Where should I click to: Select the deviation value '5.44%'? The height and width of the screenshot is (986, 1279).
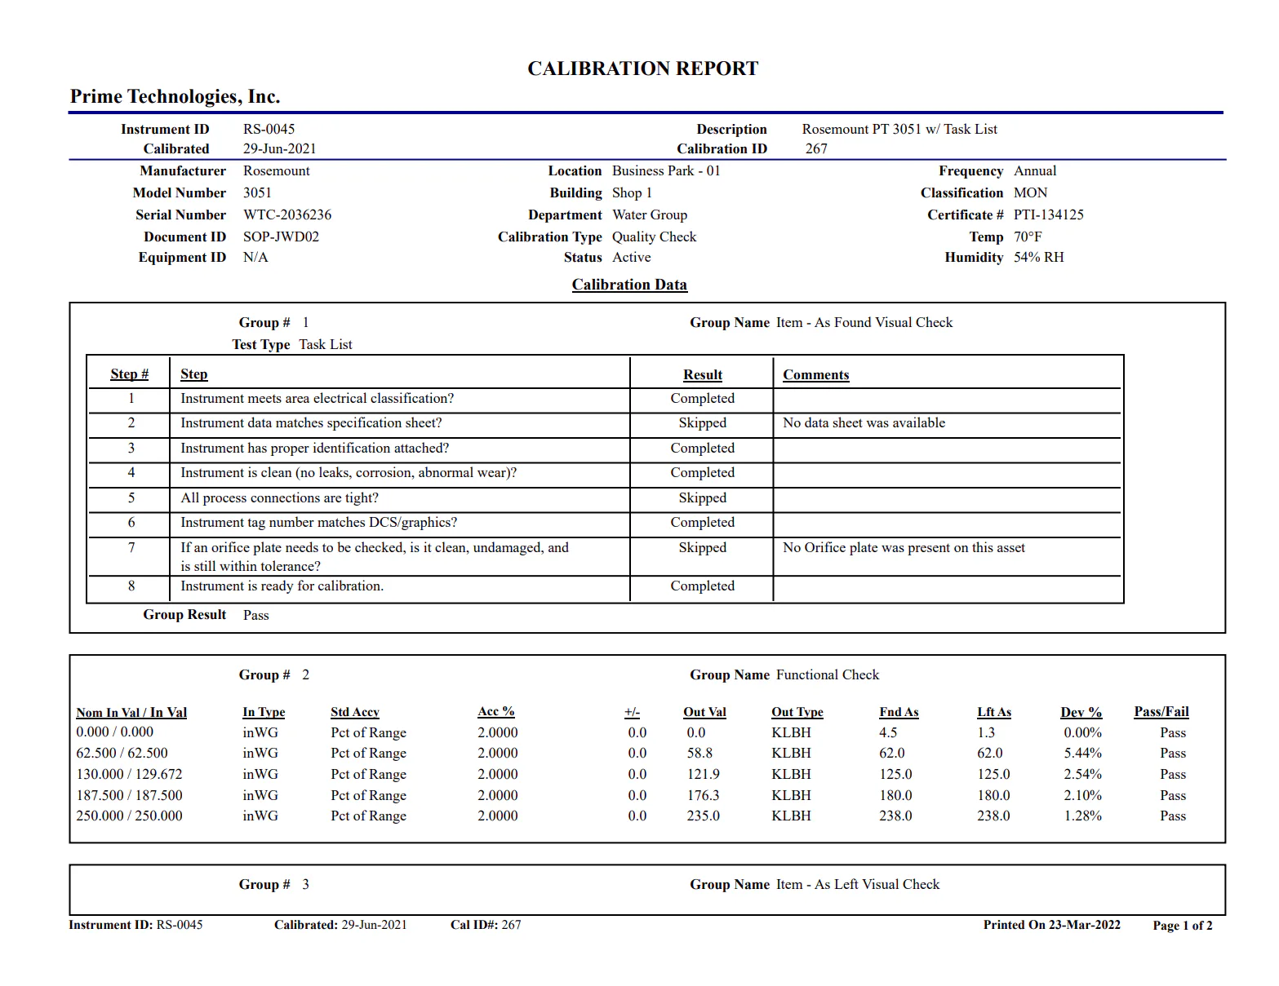(x=1082, y=753)
